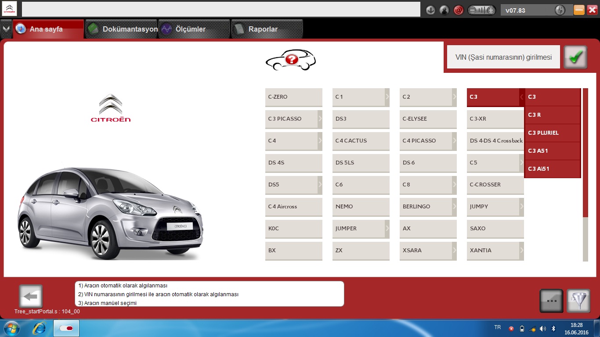Click the three-dots more options button

pyautogui.click(x=551, y=301)
